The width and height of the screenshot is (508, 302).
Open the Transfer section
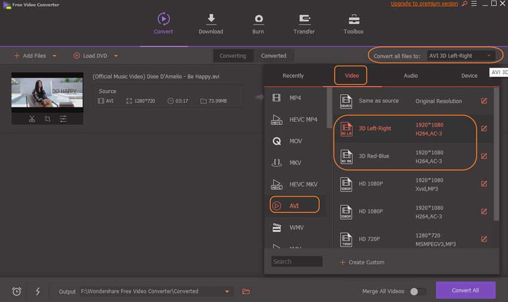click(x=304, y=24)
